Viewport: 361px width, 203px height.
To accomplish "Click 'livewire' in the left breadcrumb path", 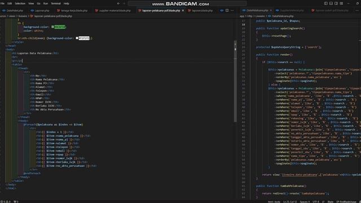I will (23, 16).
